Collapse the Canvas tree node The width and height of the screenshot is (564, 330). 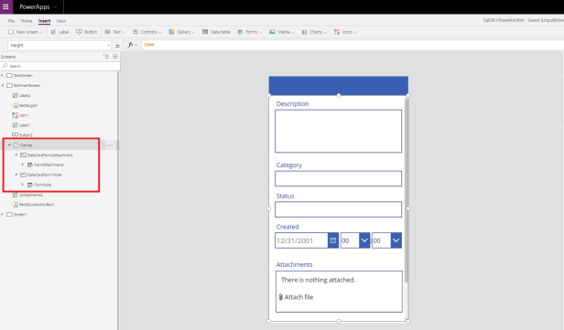pyautogui.click(x=9, y=145)
